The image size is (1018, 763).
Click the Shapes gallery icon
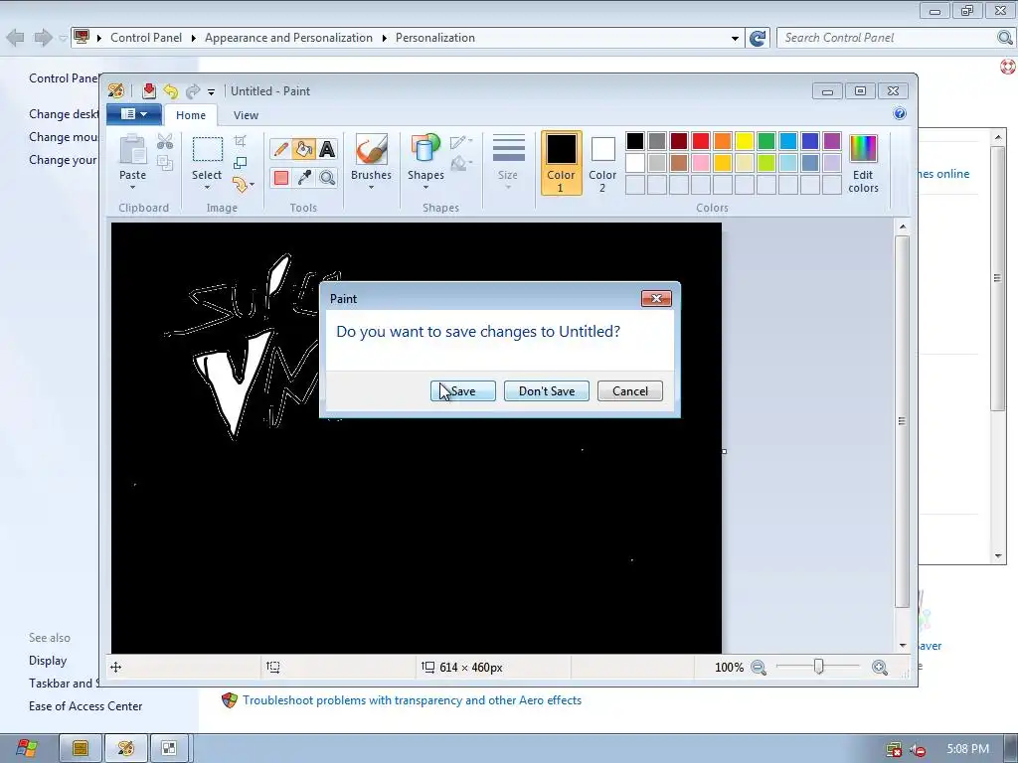425,149
